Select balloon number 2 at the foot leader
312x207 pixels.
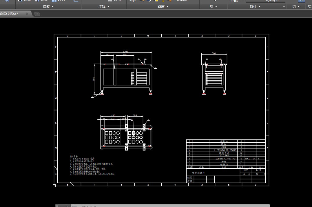click(x=92, y=97)
